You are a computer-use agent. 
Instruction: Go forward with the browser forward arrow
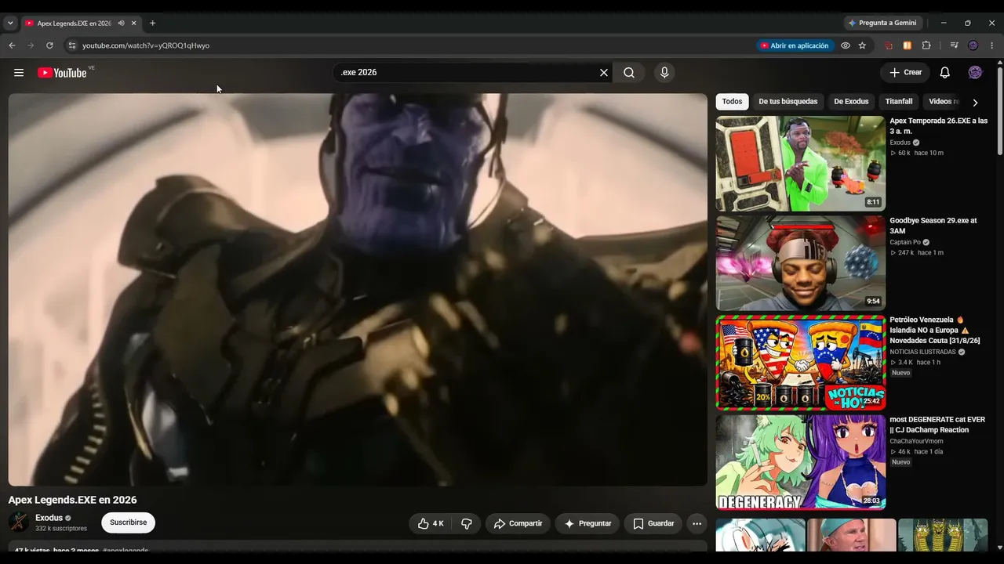pos(31,45)
